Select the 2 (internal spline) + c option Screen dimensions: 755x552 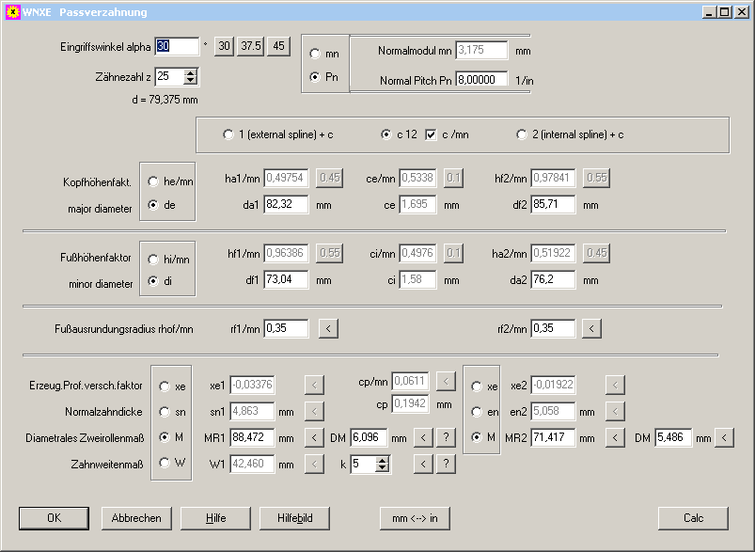point(521,134)
